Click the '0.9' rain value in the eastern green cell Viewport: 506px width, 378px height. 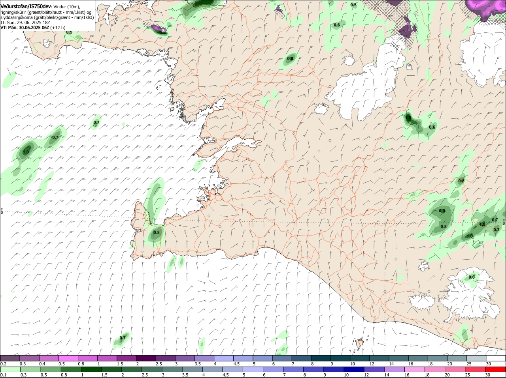pos(442,211)
